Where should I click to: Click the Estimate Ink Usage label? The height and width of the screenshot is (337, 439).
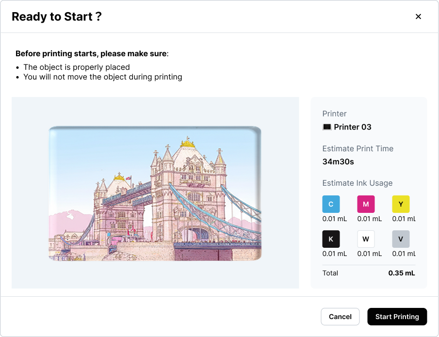point(357,183)
